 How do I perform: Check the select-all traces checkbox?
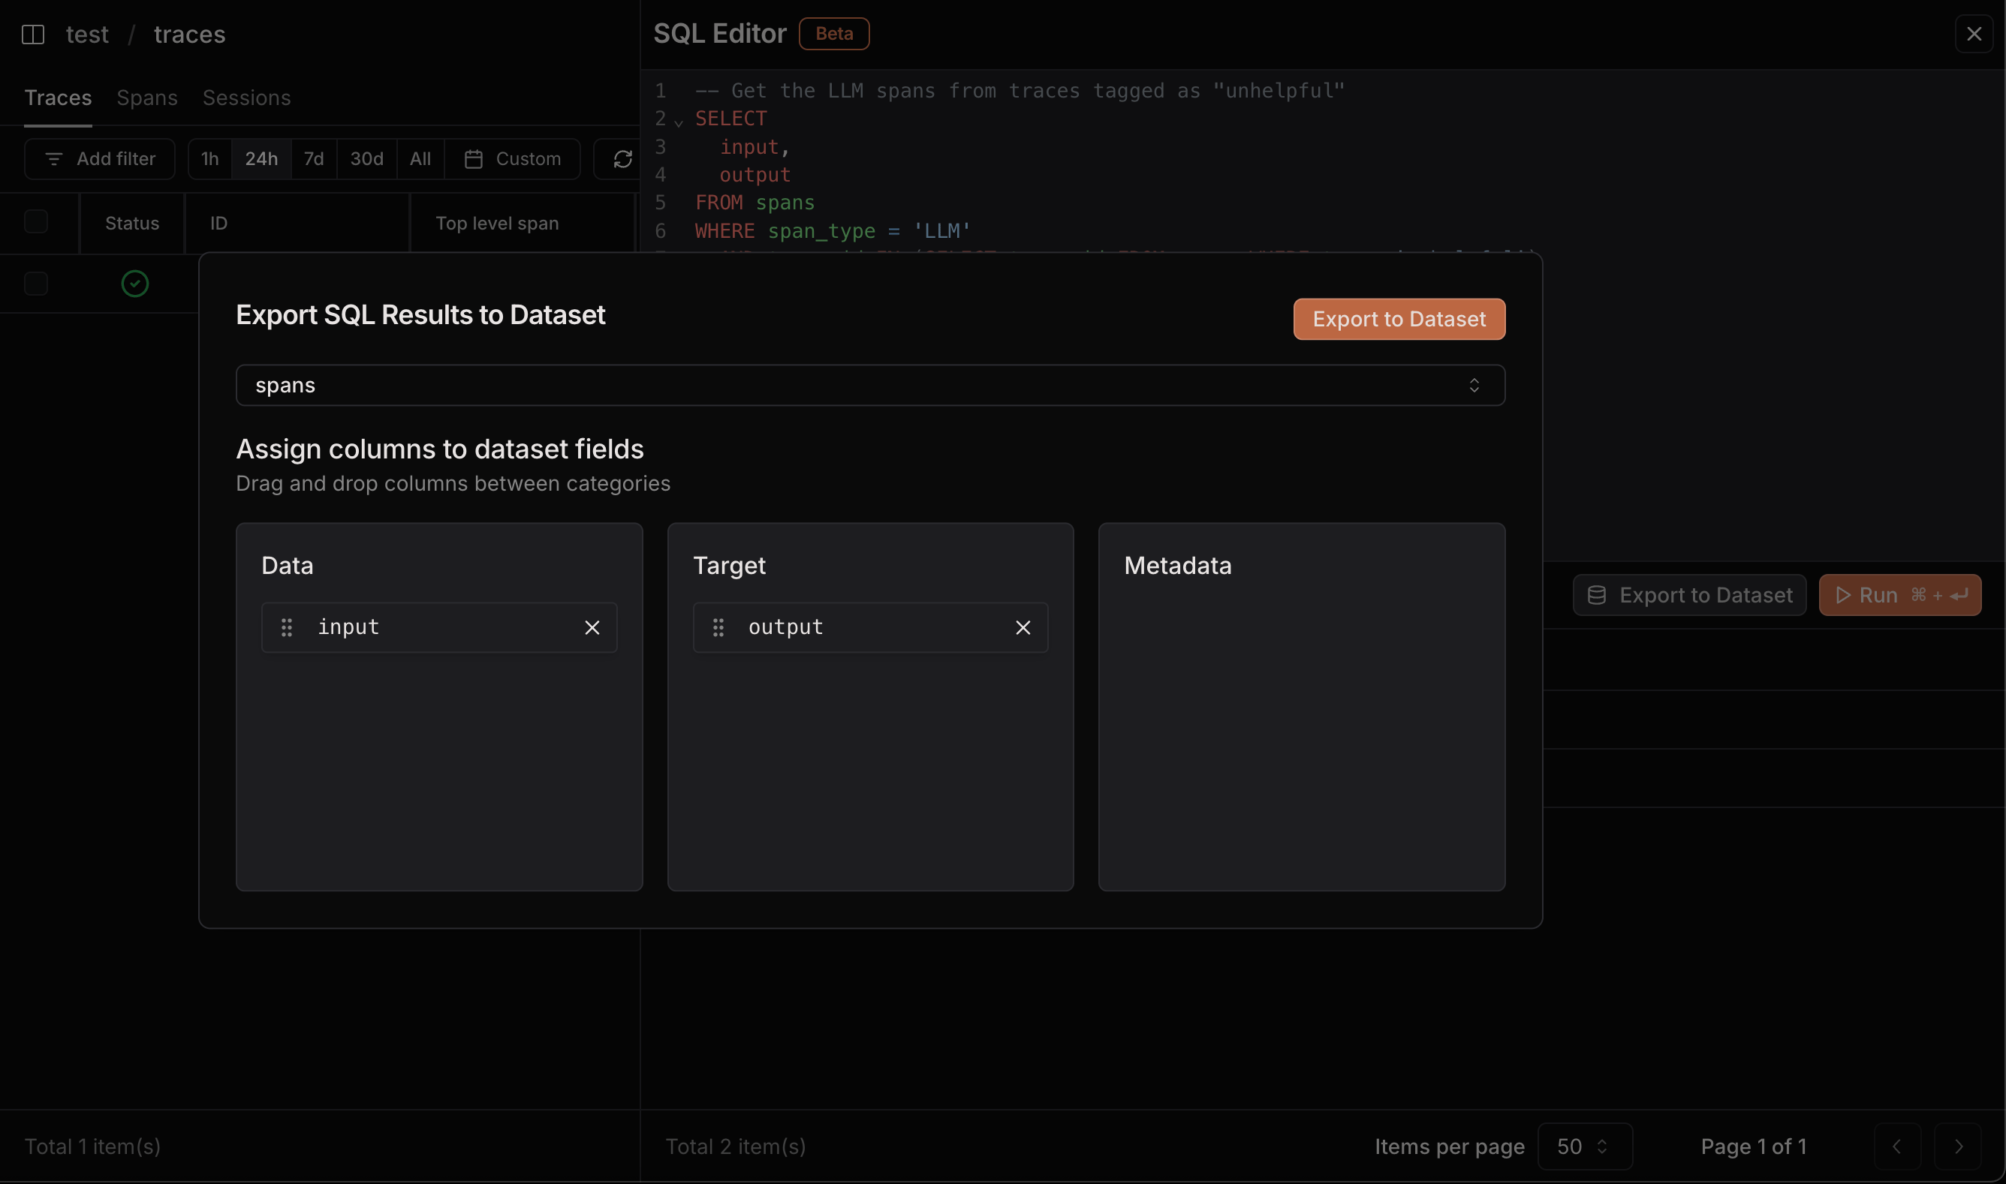(36, 222)
